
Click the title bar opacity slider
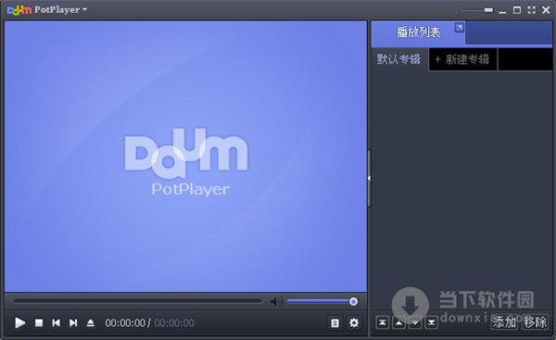click(477, 10)
